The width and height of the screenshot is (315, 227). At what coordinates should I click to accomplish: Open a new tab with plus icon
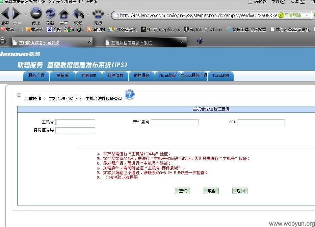click(x=200, y=41)
